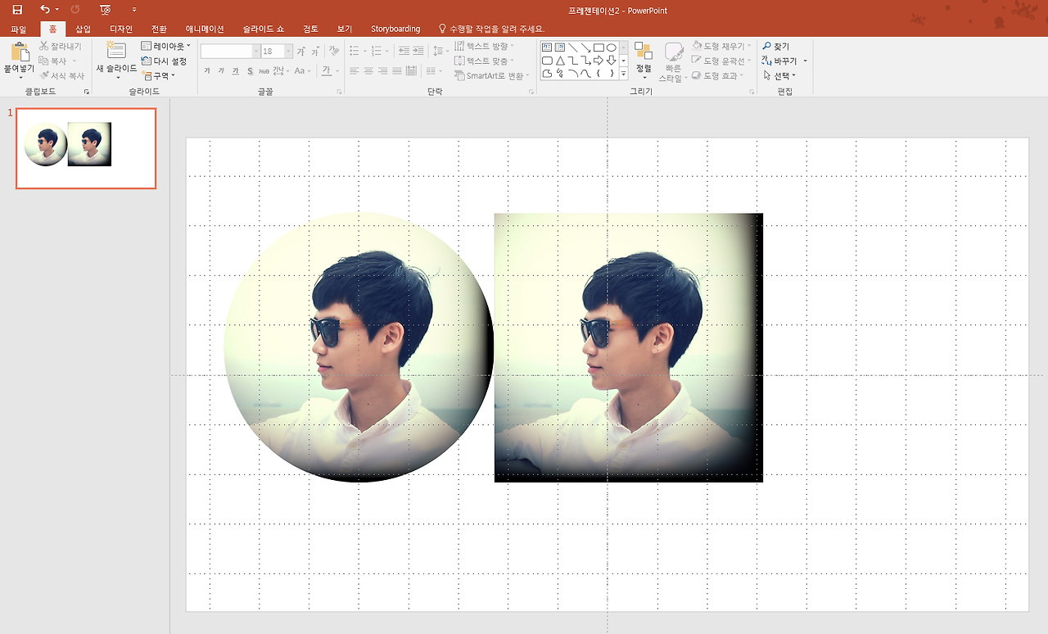Select the right arrow shape
Image resolution: width=1048 pixels, height=634 pixels.
pos(599,61)
